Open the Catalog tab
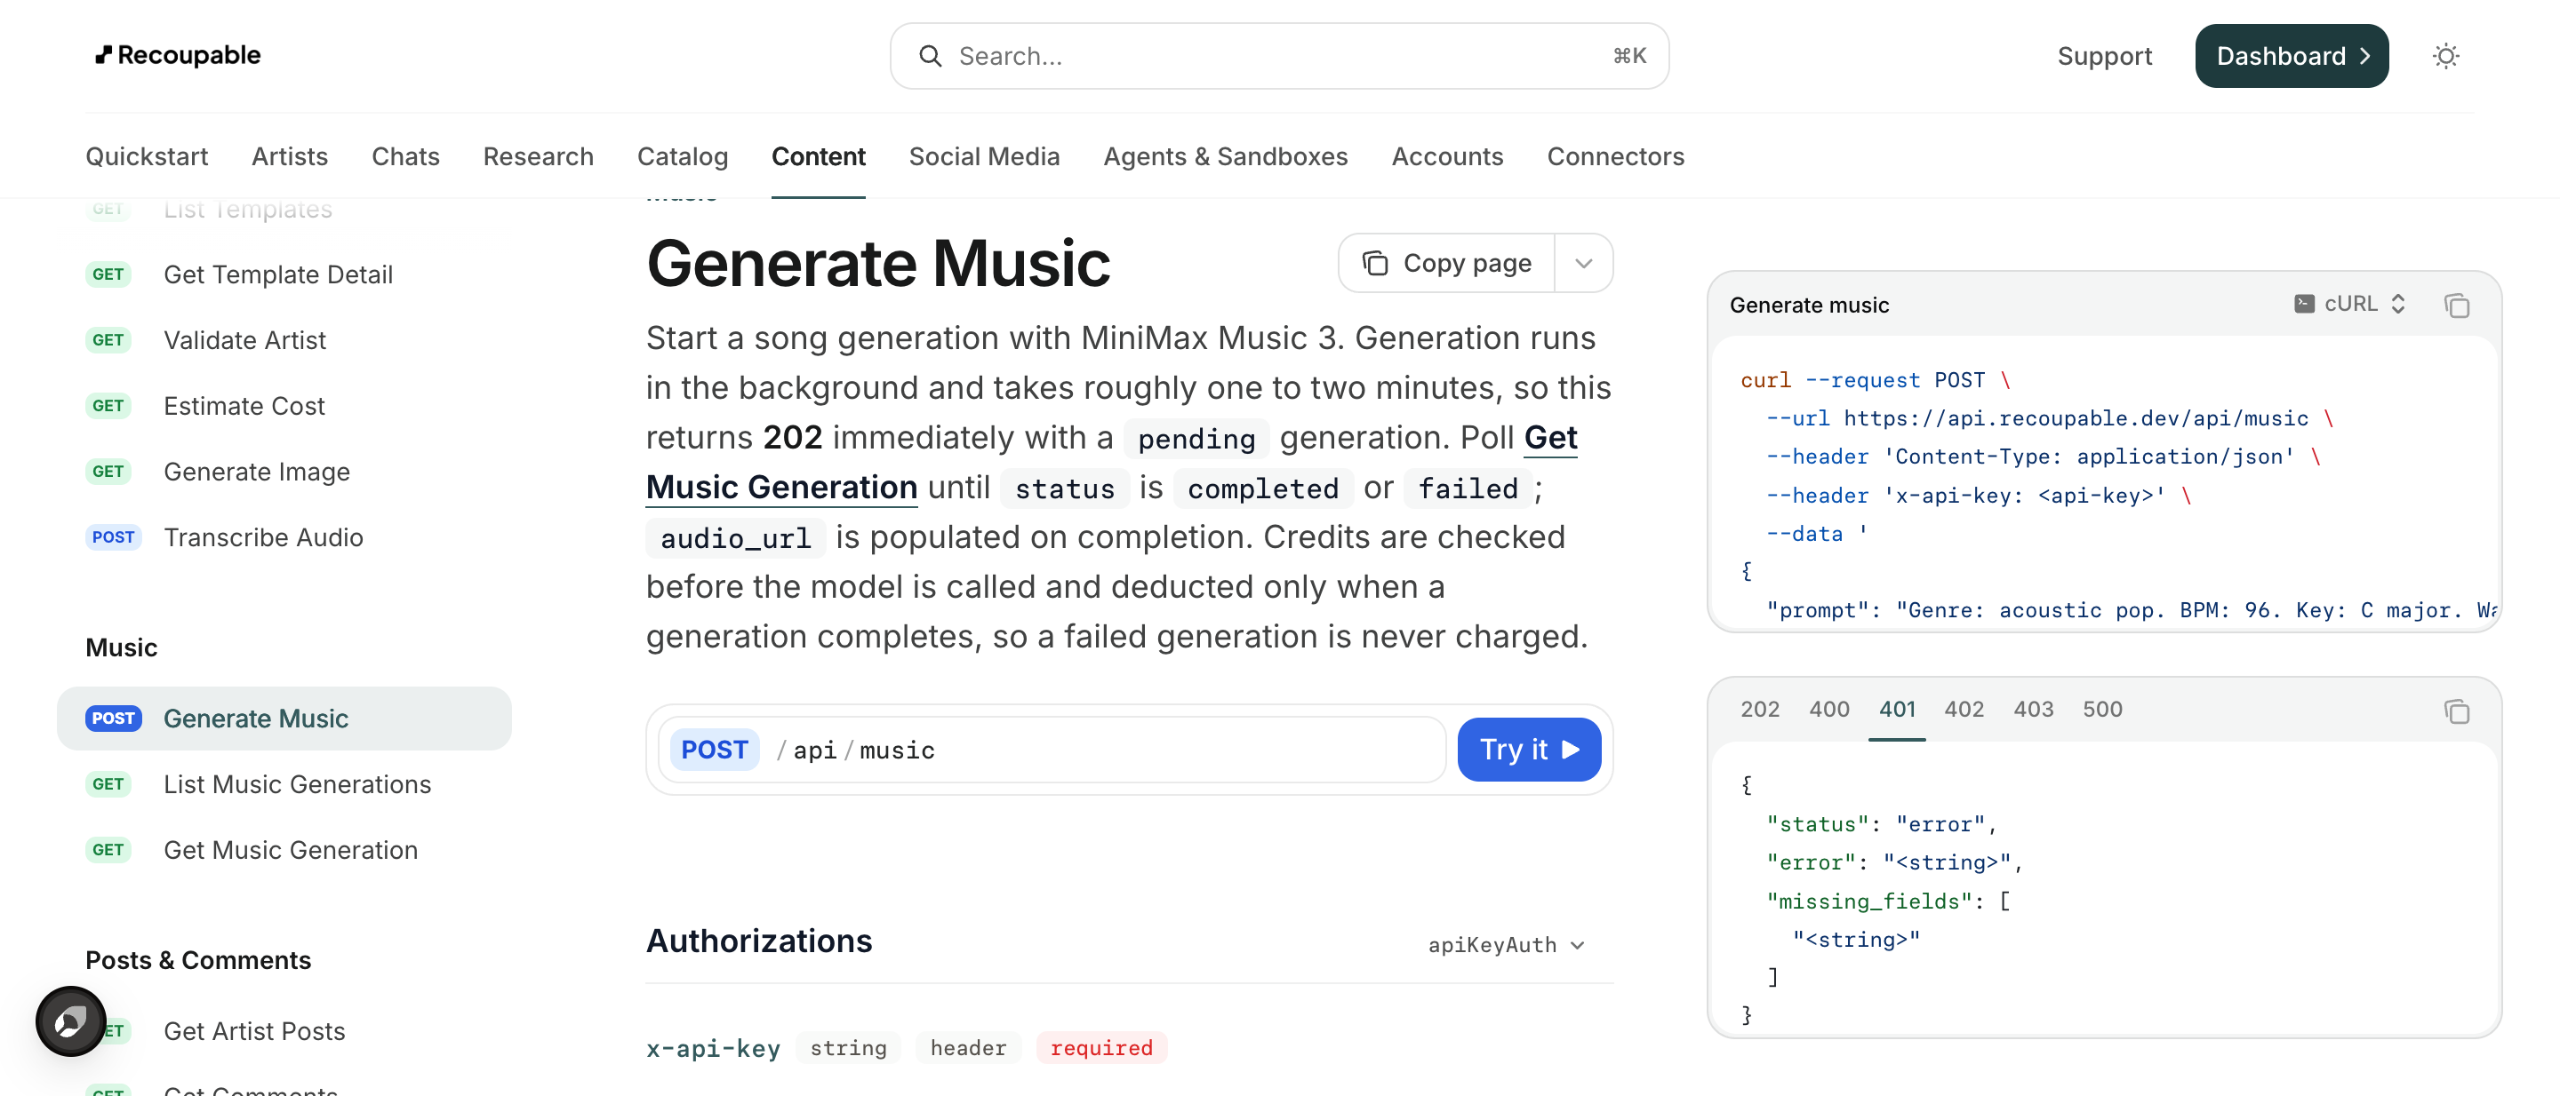The height and width of the screenshot is (1096, 2560). coord(683,157)
